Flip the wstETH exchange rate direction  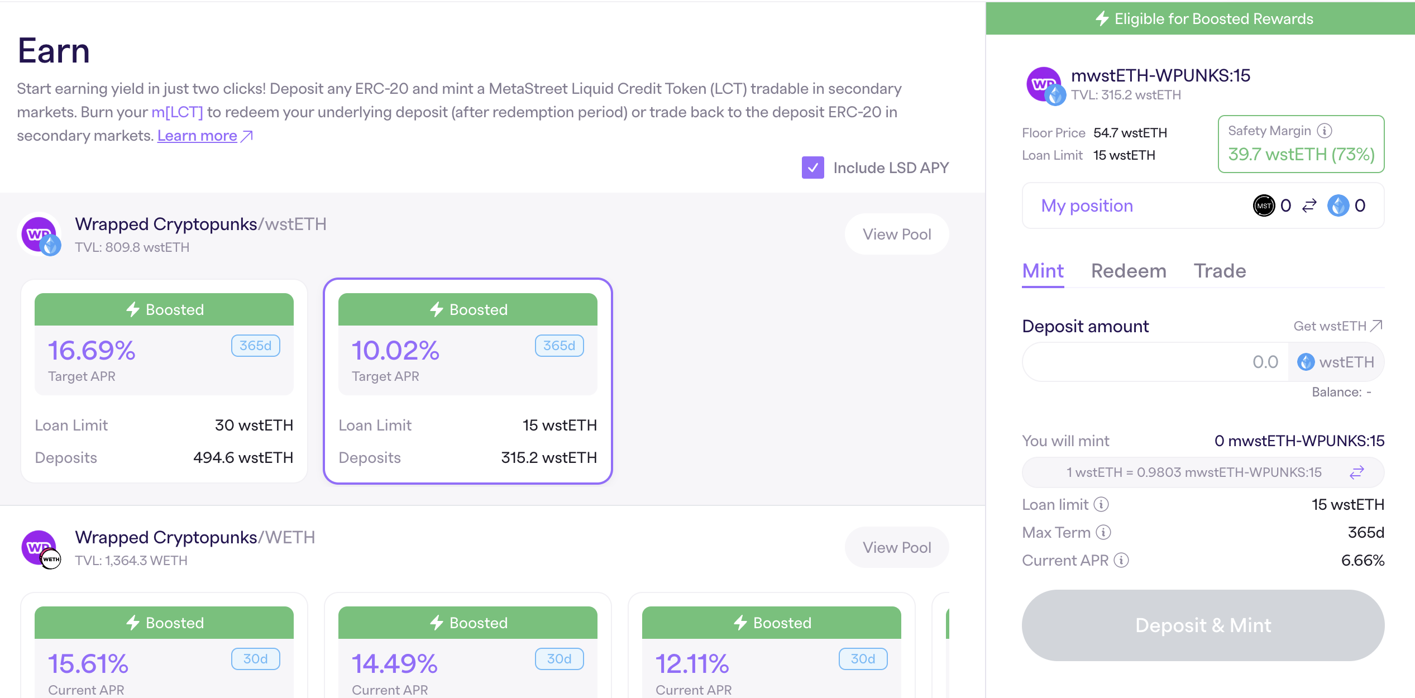pyautogui.click(x=1357, y=472)
